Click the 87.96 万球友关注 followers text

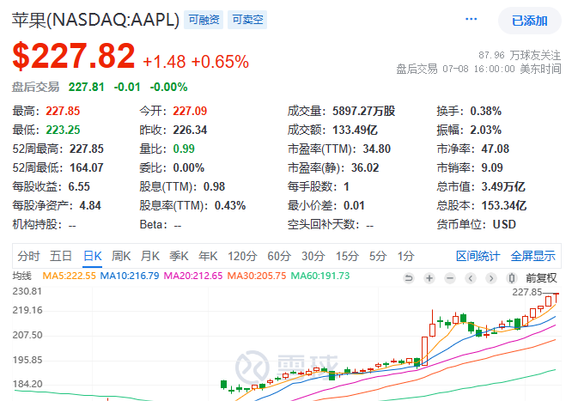520,55
